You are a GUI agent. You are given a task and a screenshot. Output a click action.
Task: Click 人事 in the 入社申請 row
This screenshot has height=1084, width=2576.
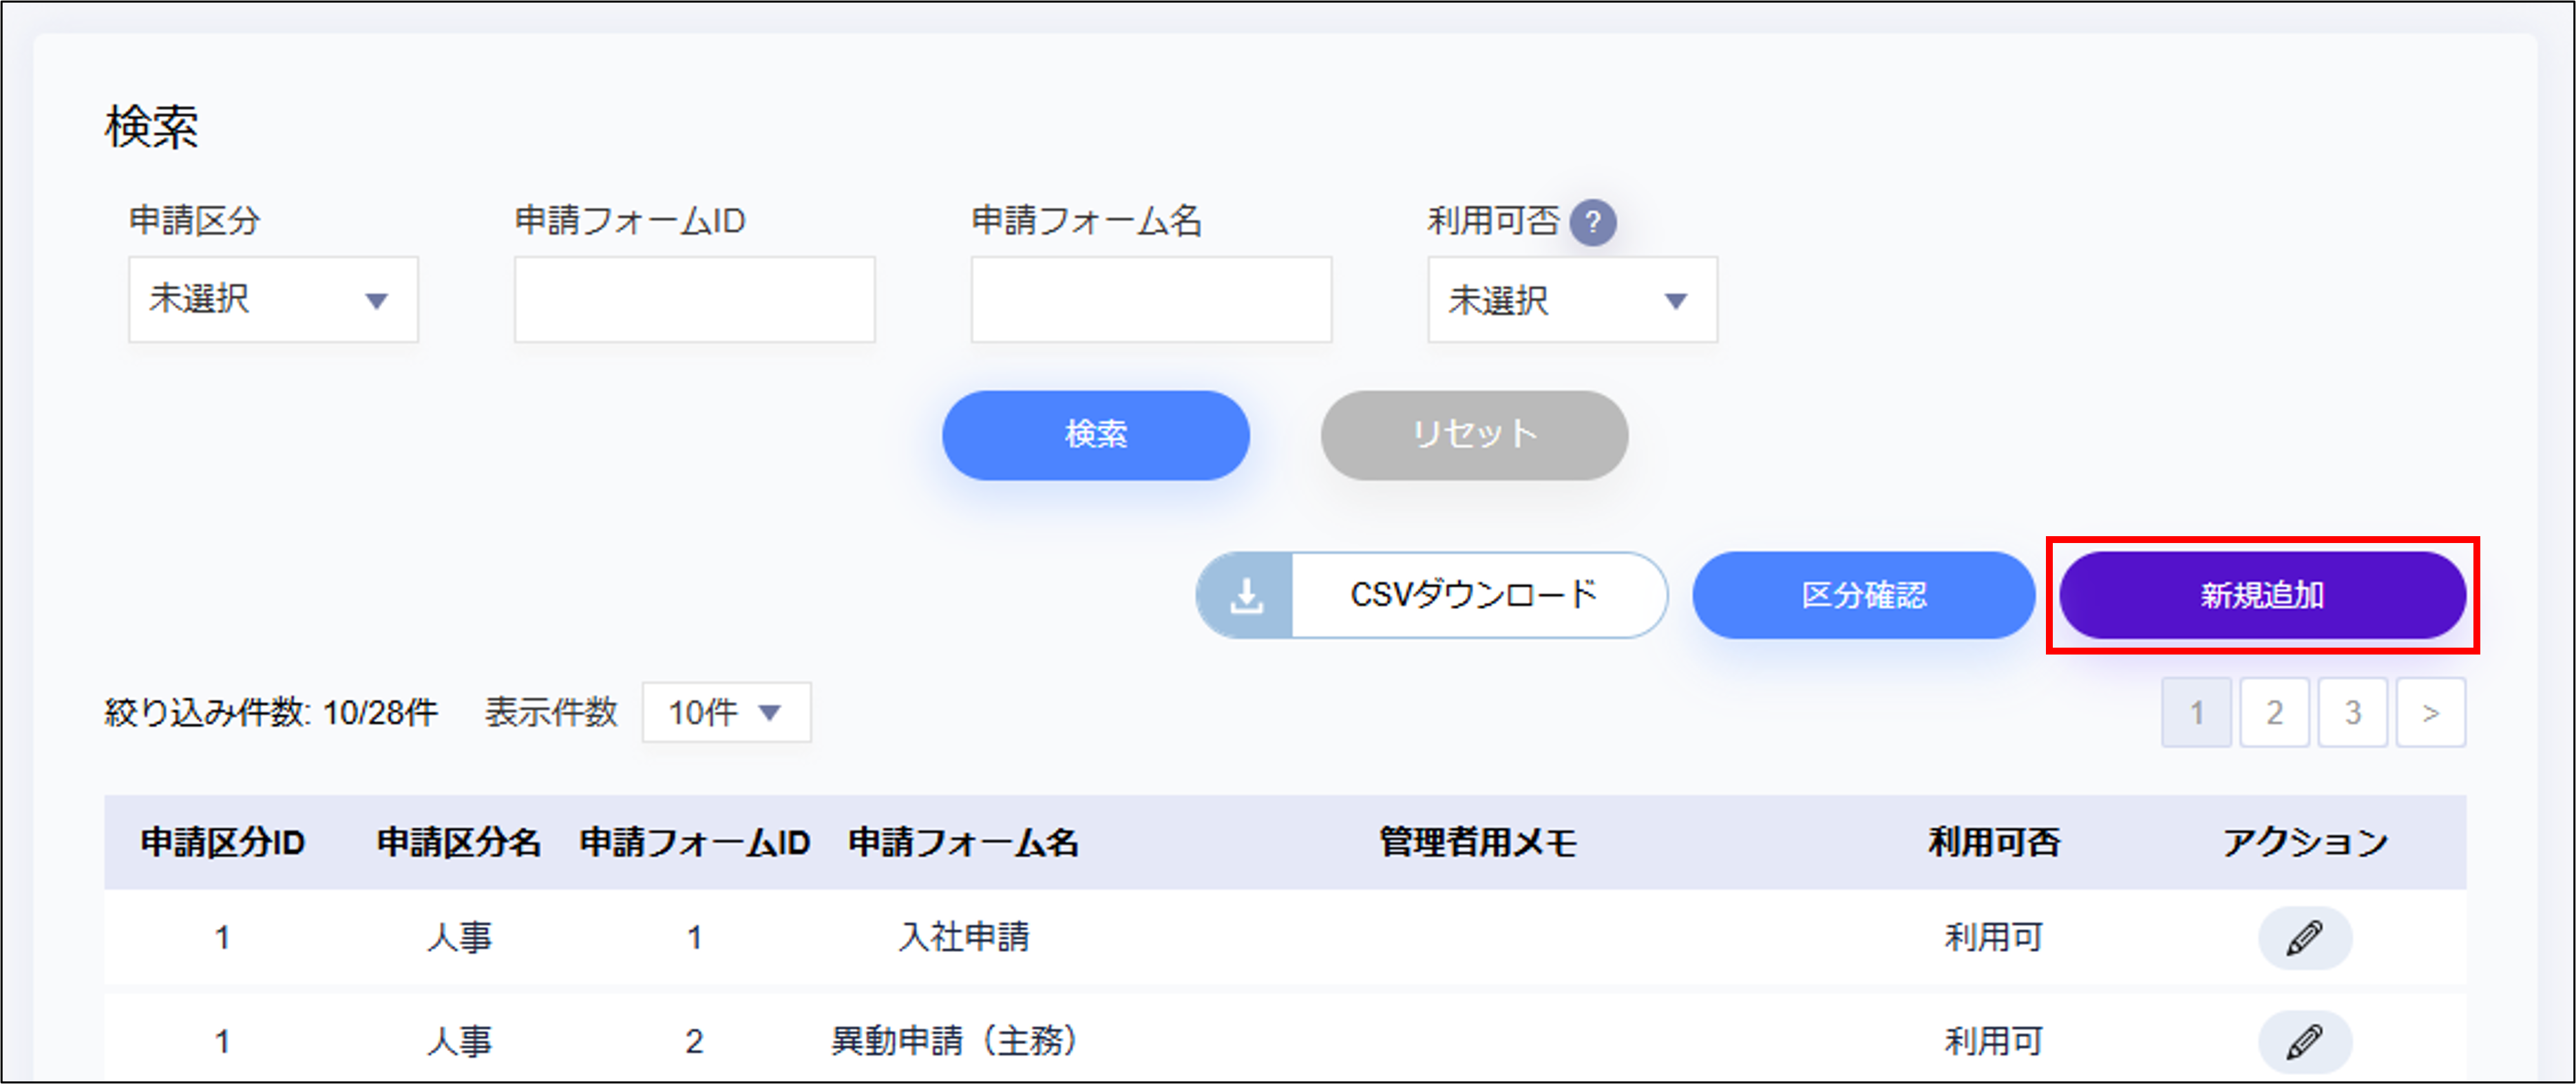459,938
